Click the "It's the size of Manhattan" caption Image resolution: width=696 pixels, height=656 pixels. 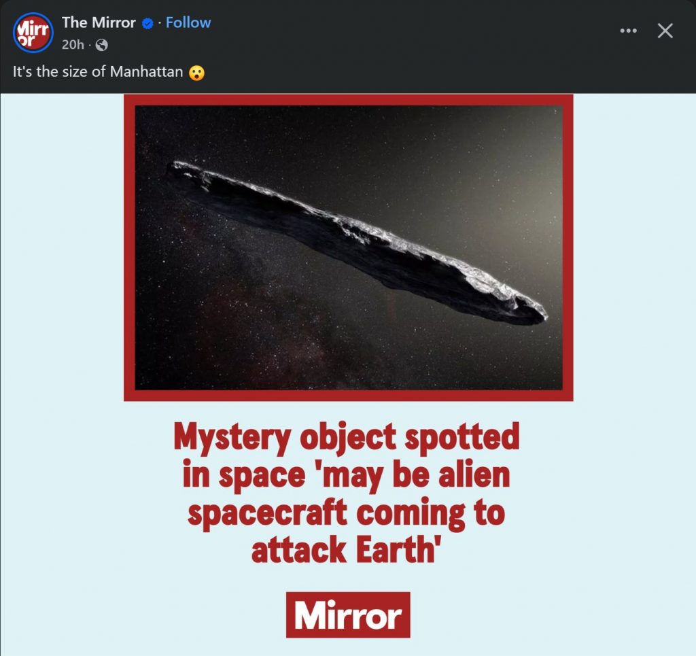pos(98,72)
